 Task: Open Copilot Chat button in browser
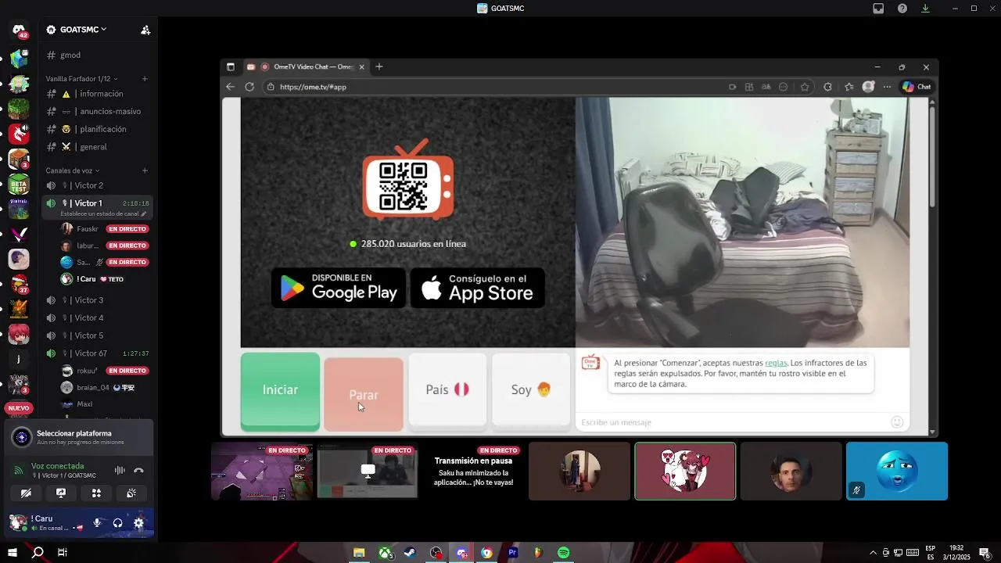[917, 87]
